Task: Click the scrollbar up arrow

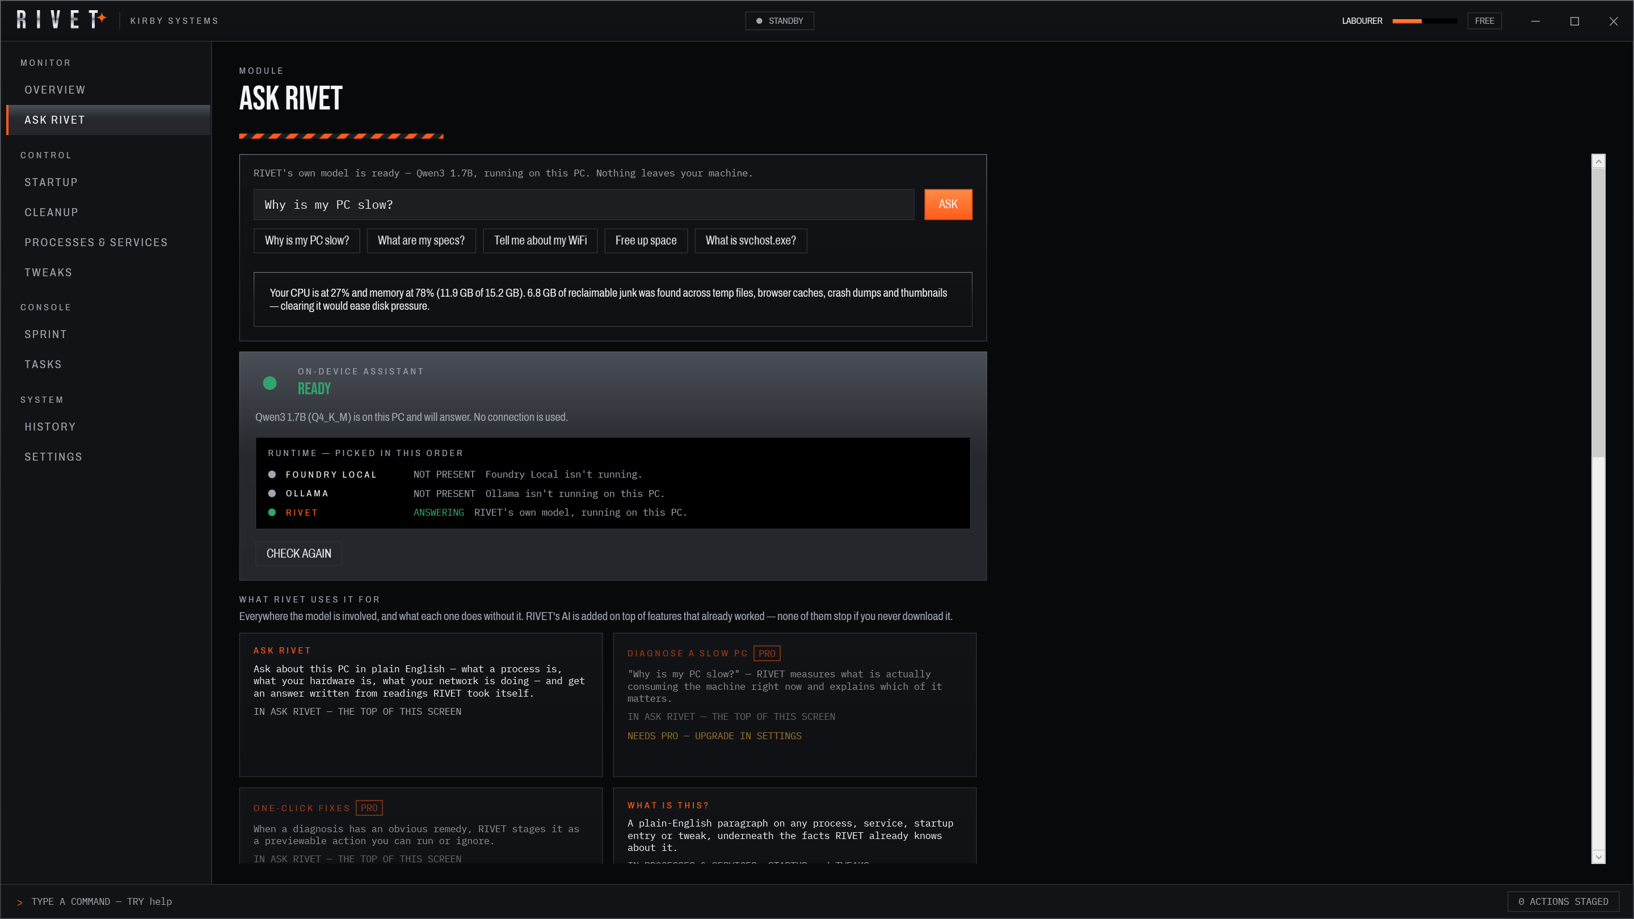Action: (1598, 162)
